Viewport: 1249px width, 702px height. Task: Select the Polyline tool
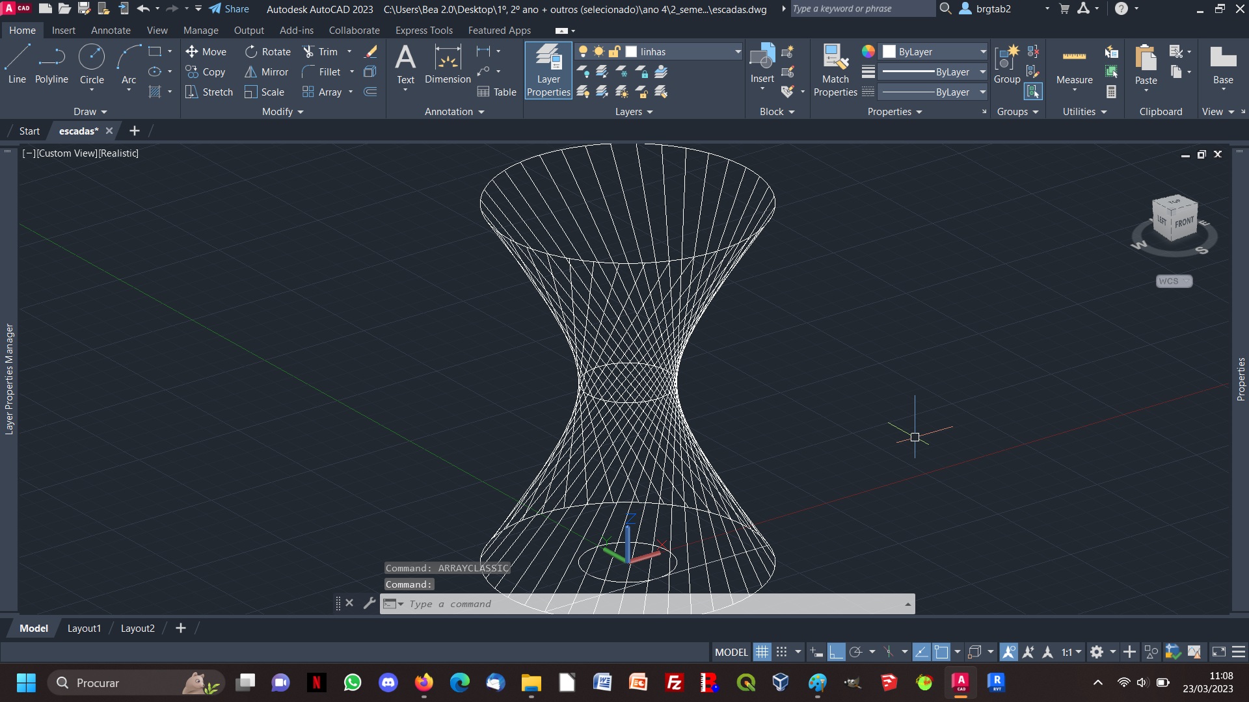(51, 64)
